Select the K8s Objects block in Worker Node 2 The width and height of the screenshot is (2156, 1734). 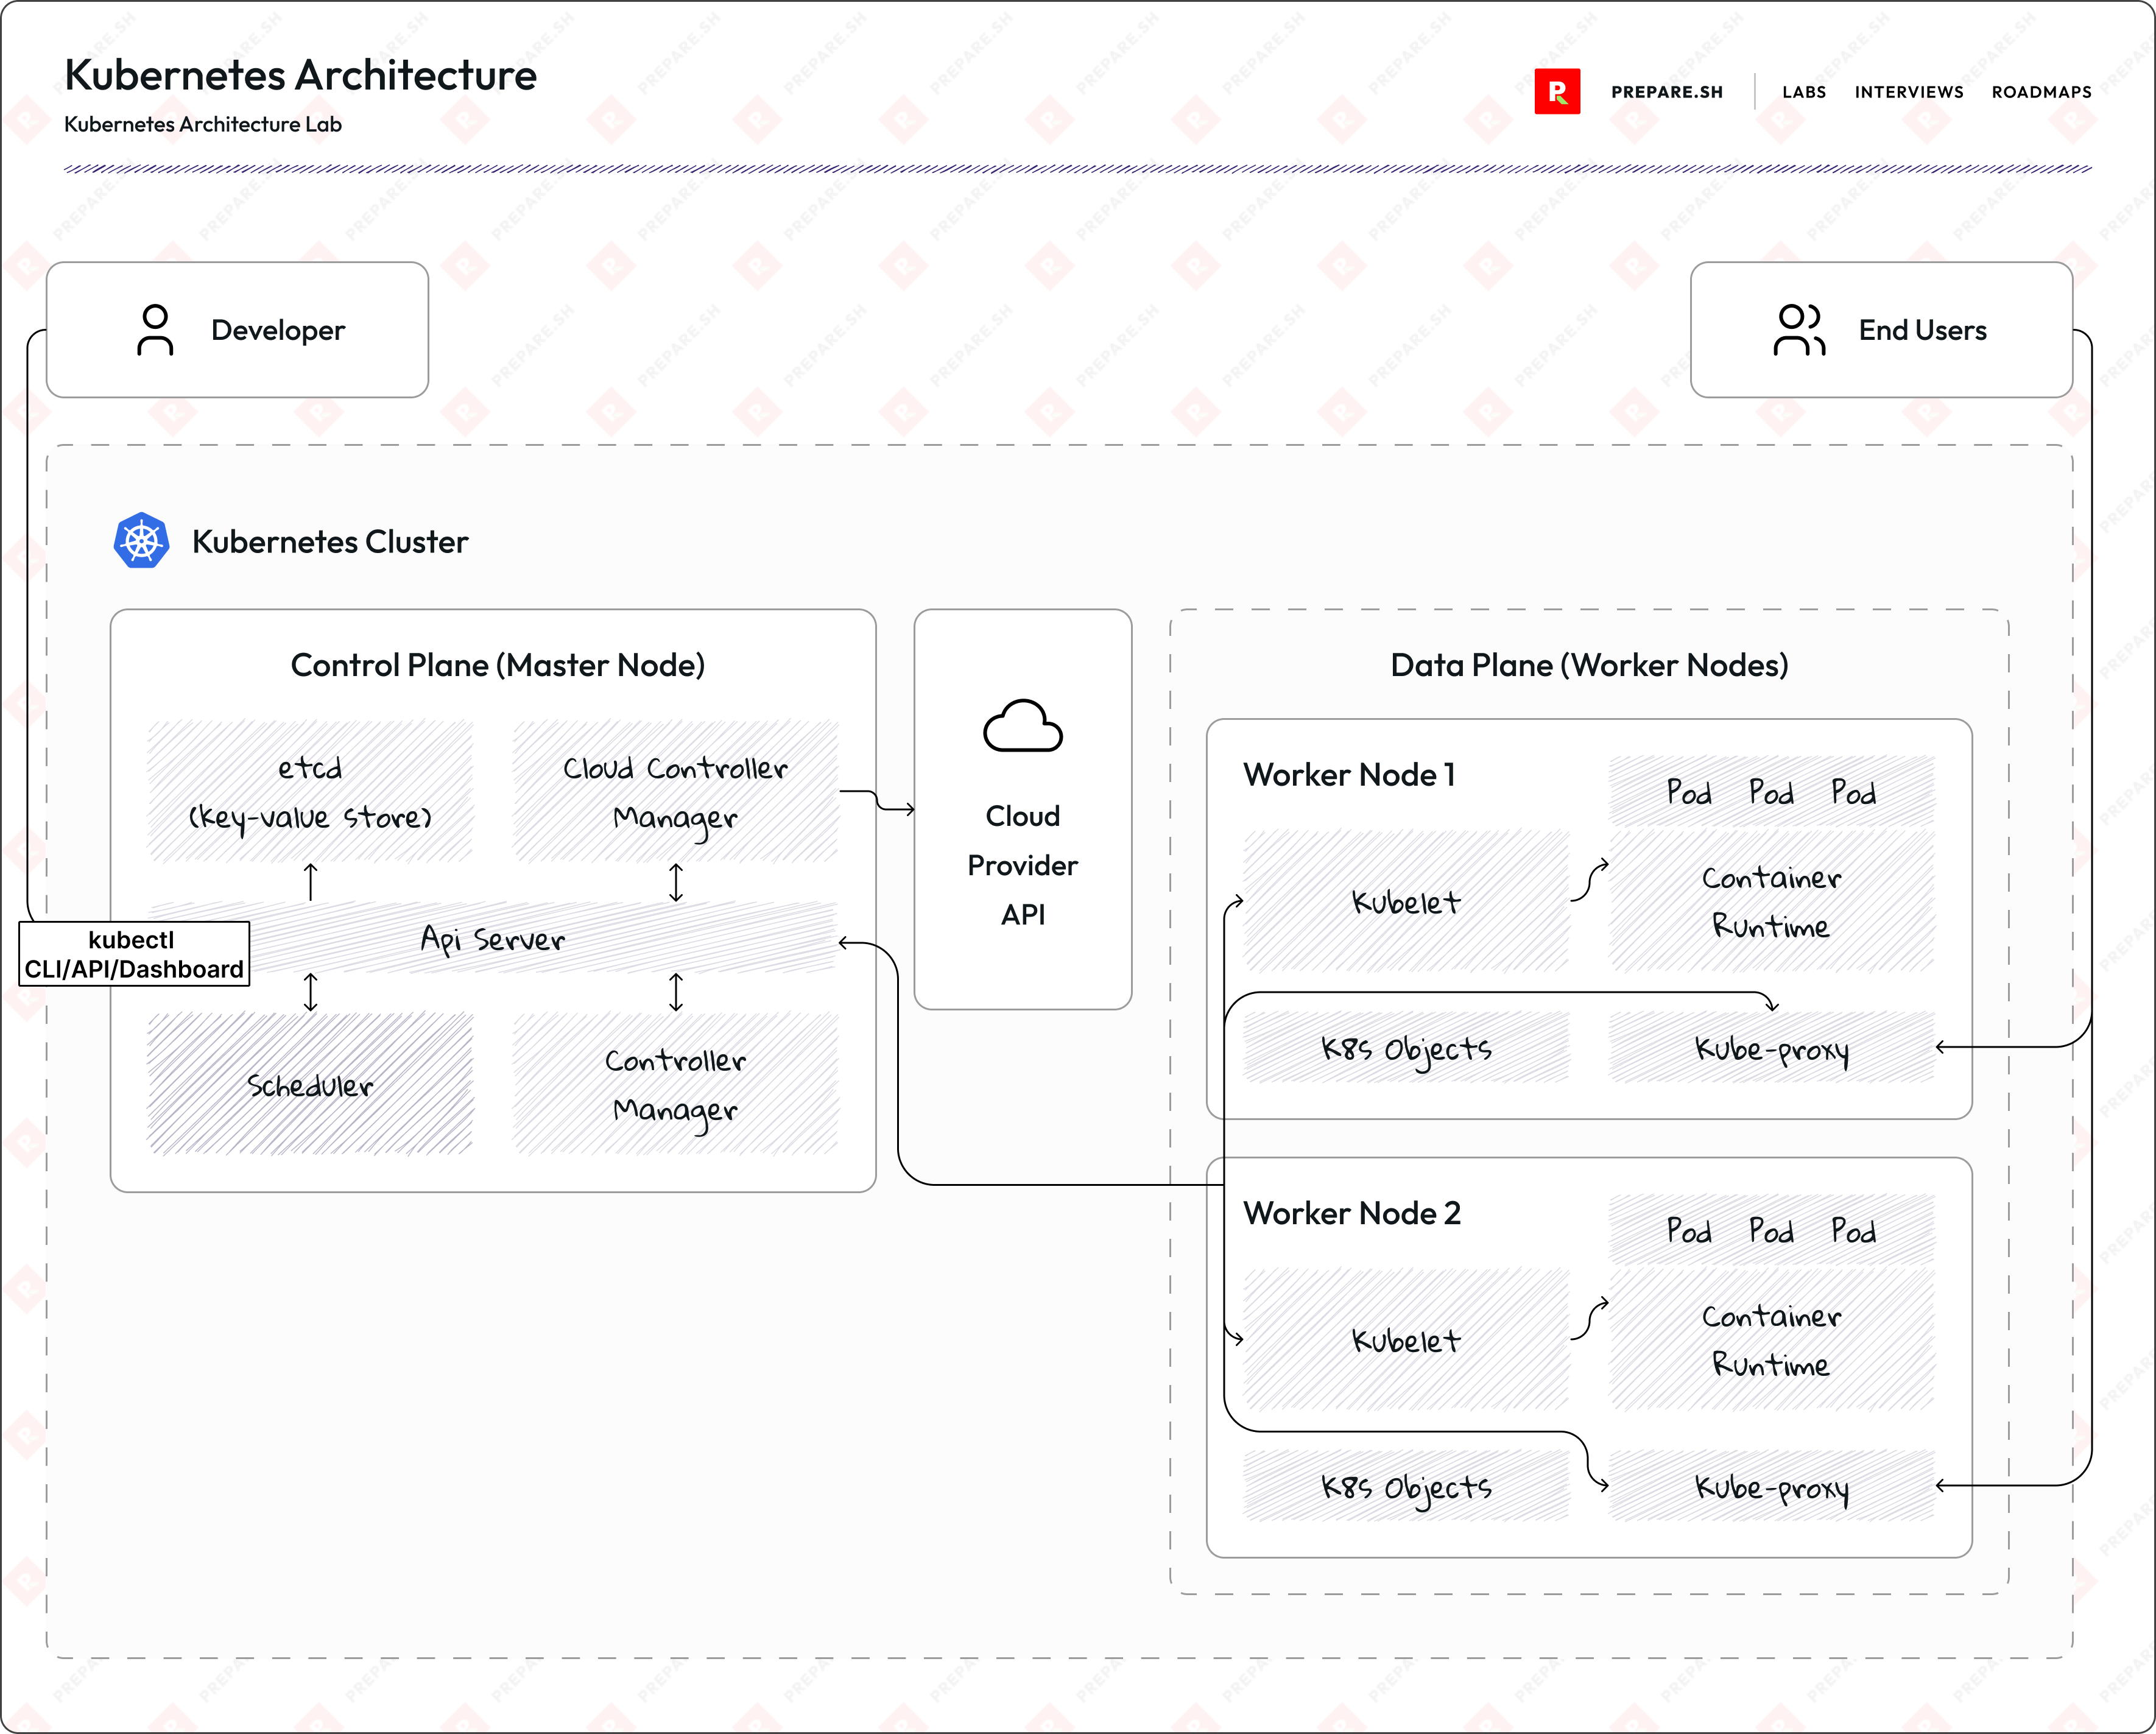[x=1405, y=1487]
